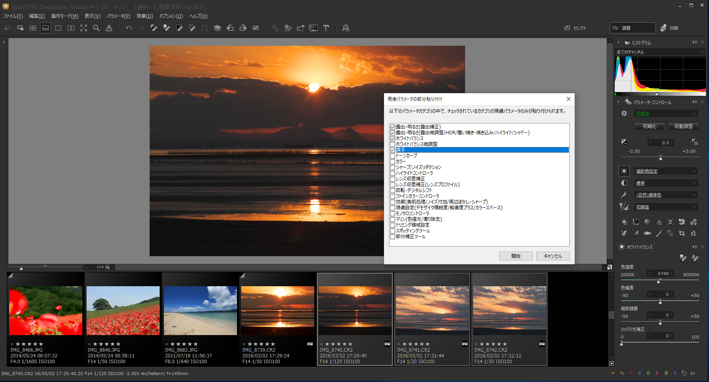Collapse the ヒストグラム panel chevron
The image size is (709, 382).
(x=618, y=42)
